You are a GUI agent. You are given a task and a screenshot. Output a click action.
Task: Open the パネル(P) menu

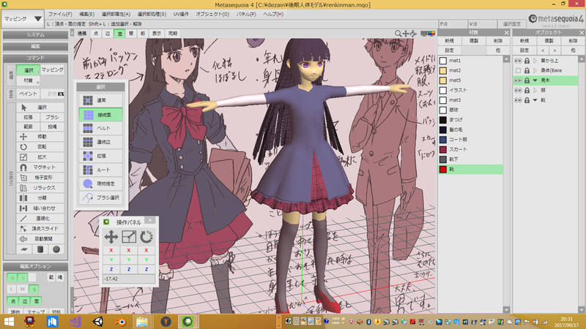[x=246, y=14]
